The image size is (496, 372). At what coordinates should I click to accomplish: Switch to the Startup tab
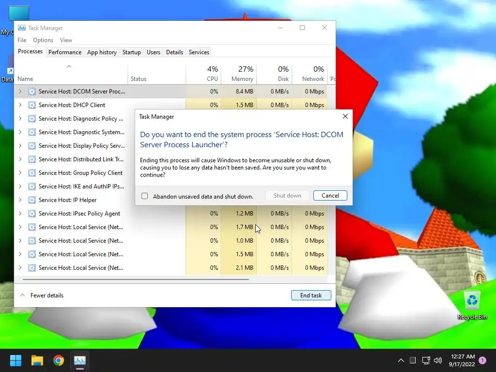click(x=132, y=52)
